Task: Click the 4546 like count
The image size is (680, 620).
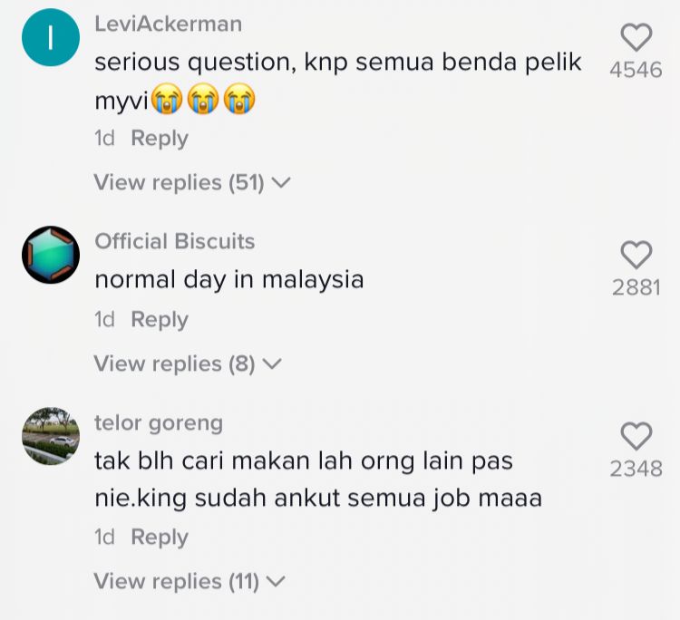Action: tap(636, 70)
